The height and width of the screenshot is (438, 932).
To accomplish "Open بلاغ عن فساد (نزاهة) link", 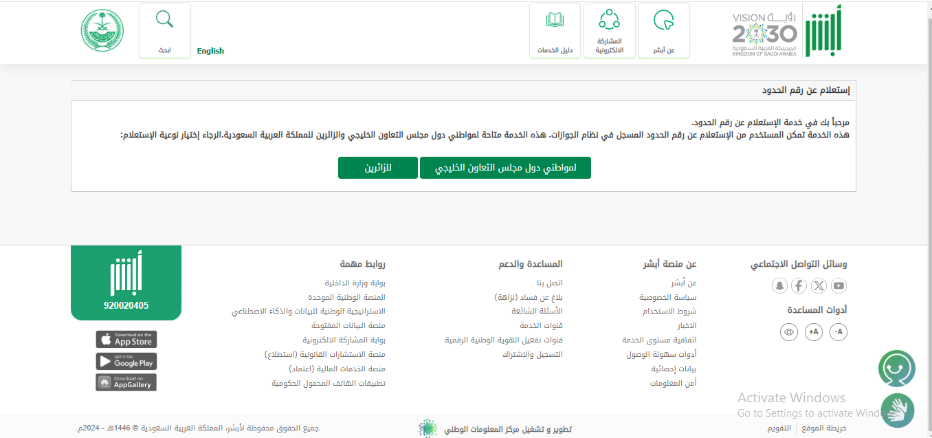I will [x=529, y=297].
